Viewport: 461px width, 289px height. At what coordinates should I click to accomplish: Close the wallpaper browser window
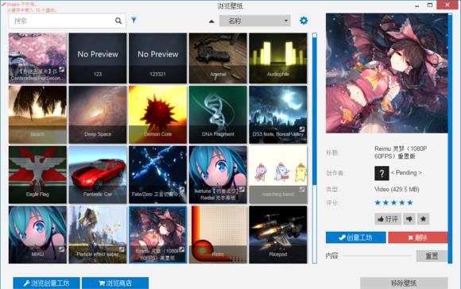pos(447,5)
